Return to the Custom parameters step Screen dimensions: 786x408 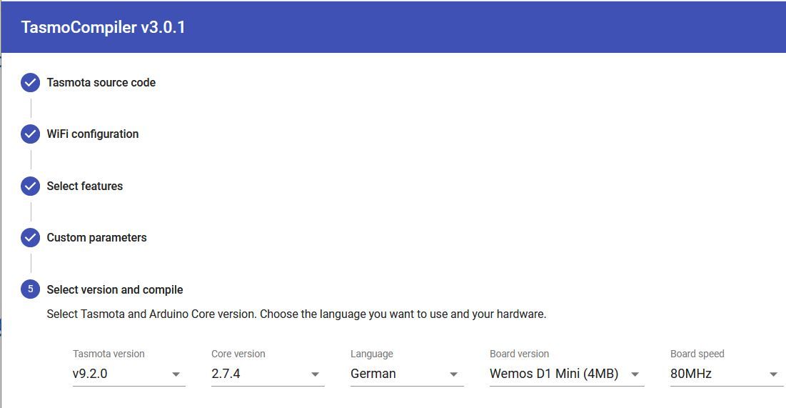97,238
